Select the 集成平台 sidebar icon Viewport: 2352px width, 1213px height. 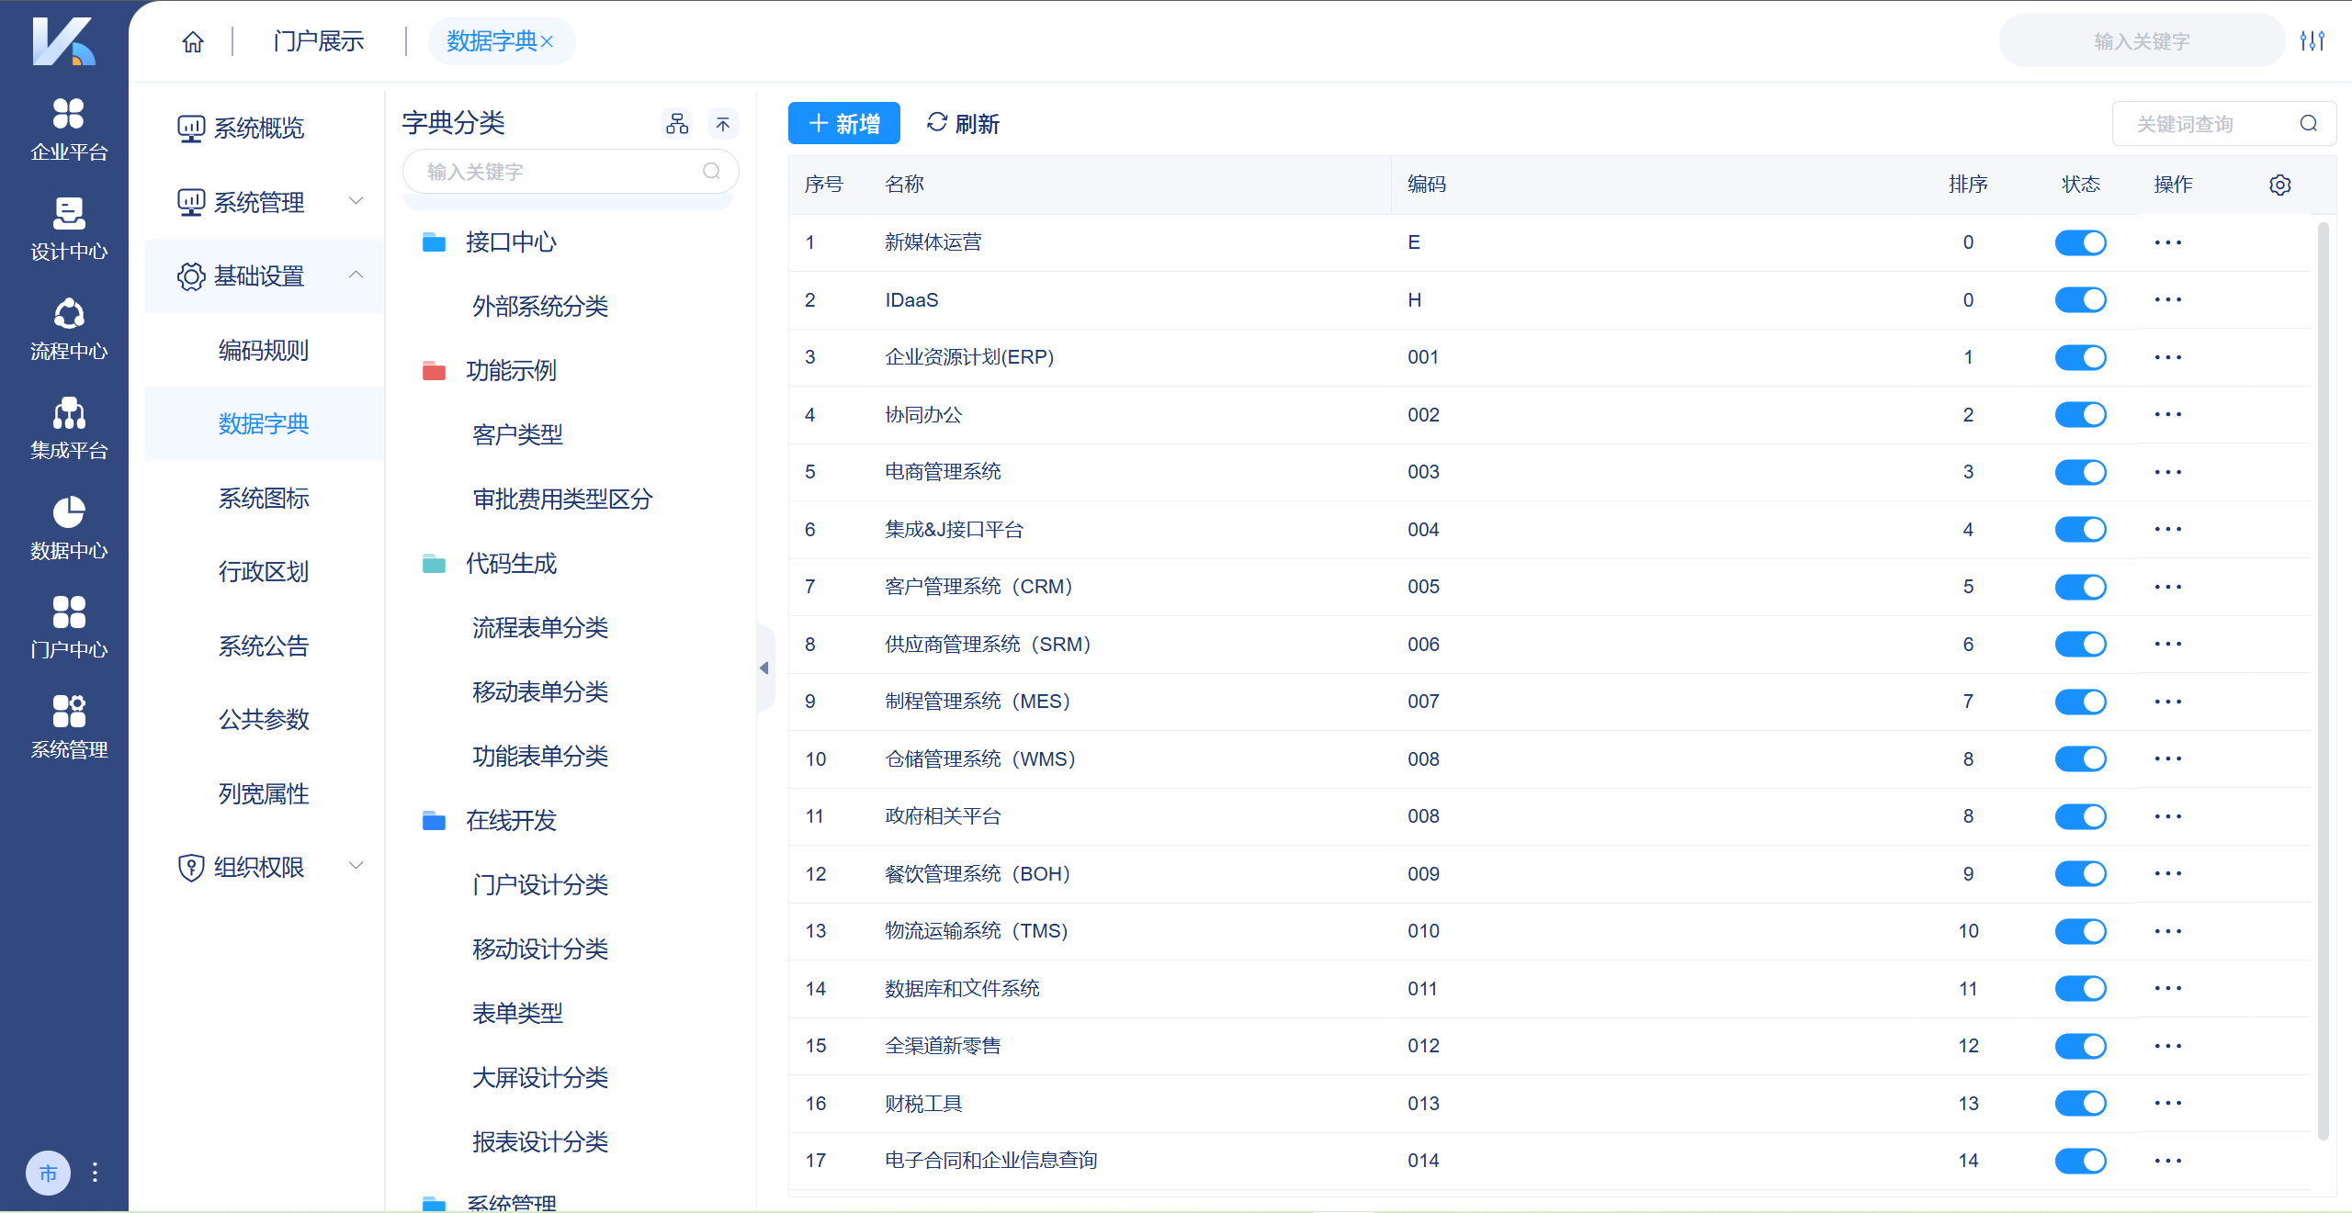click(x=67, y=428)
